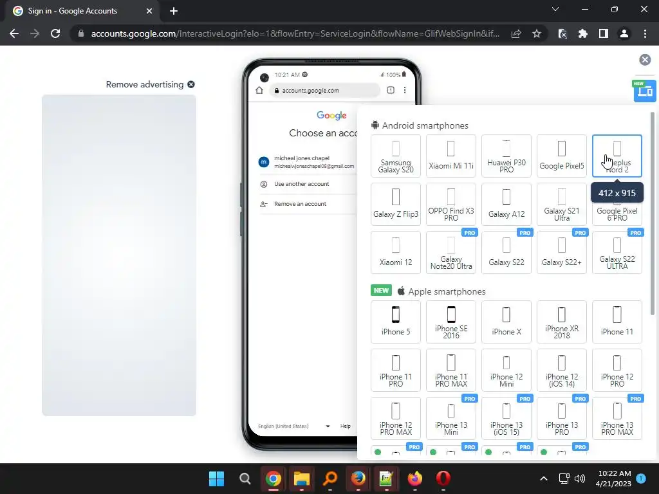The width and height of the screenshot is (659, 494).
Task: Pick the iPhone 12 PRO MAX device
Action: point(396,418)
